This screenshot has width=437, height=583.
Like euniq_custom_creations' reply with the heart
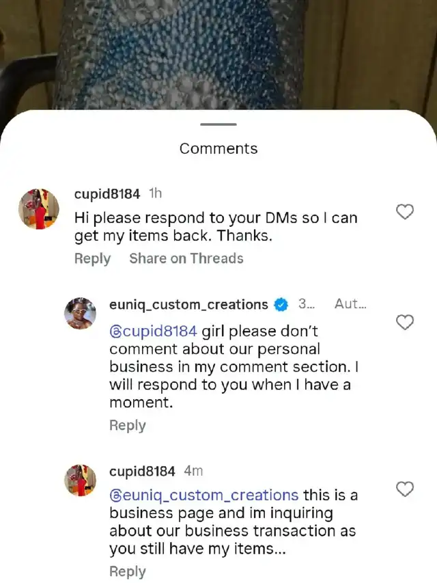(406, 323)
